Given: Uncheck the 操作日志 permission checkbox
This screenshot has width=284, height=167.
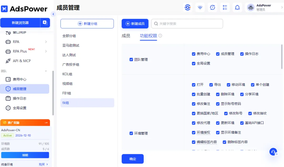Looking at the screenshot, I should (x=242, y=54).
